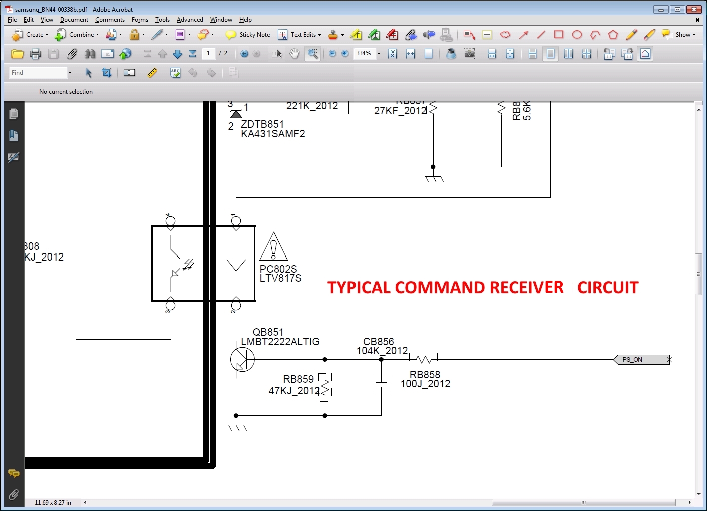Expand the Forms dropdown arrow
The height and width of the screenshot is (511, 707).
click(189, 35)
